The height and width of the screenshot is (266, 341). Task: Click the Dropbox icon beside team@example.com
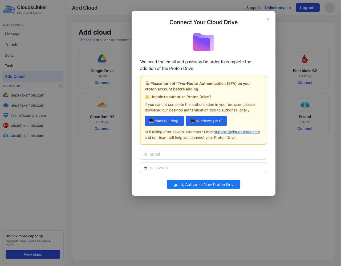point(6,115)
